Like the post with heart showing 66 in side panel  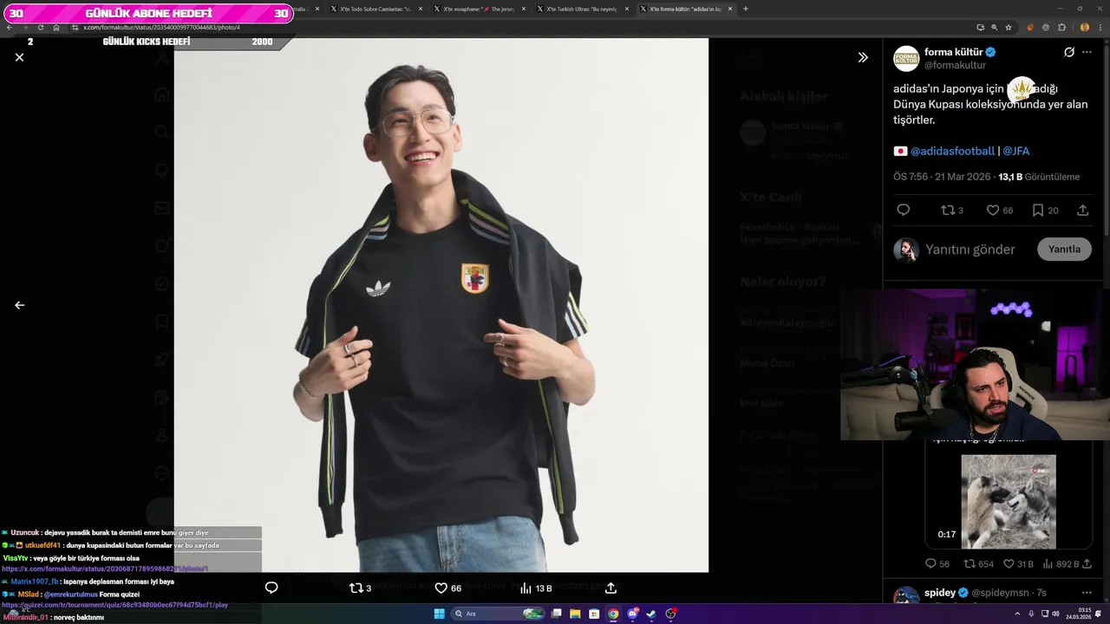(1000, 210)
